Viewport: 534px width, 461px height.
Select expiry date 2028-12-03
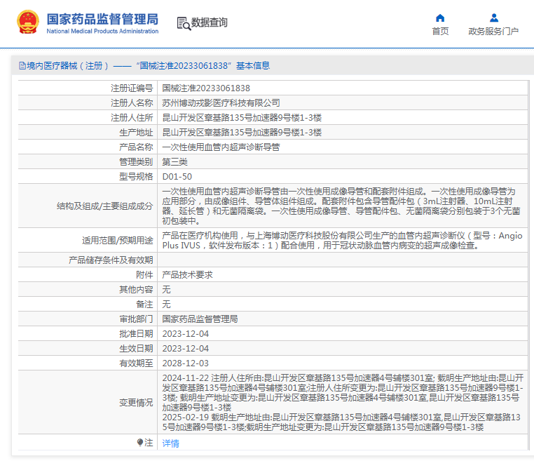185,363
